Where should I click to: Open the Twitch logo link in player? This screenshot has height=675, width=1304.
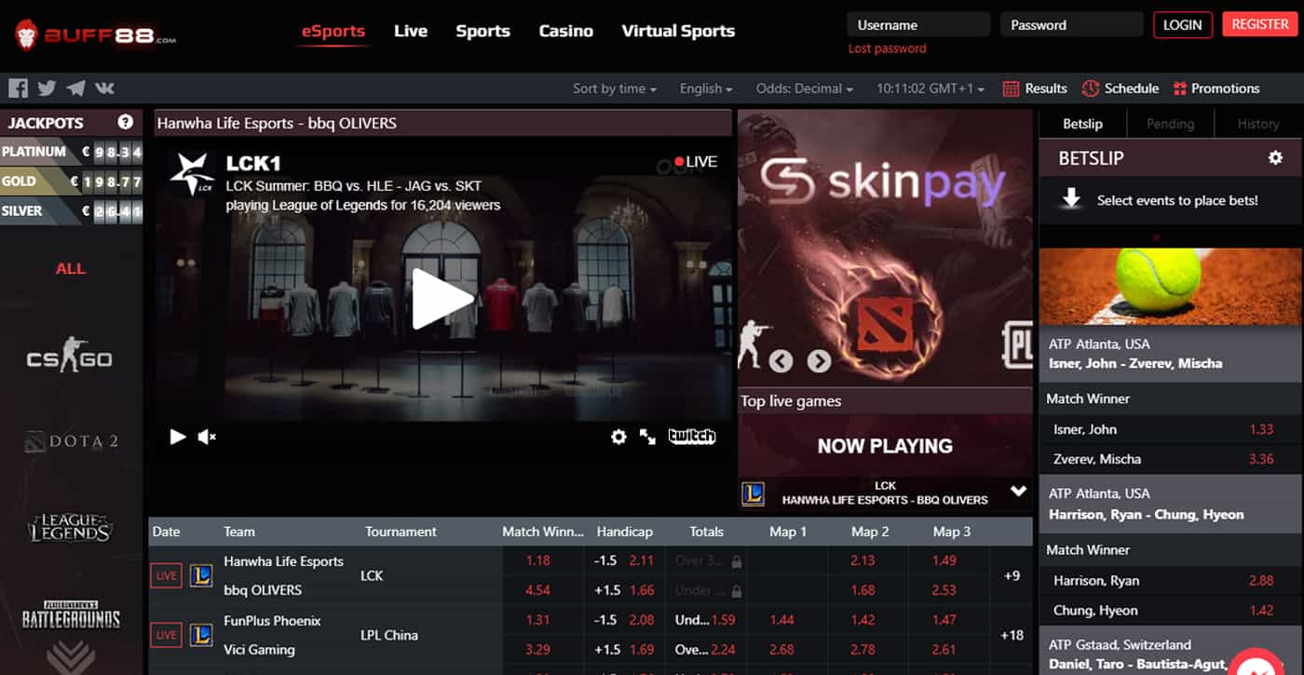coord(692,437)
